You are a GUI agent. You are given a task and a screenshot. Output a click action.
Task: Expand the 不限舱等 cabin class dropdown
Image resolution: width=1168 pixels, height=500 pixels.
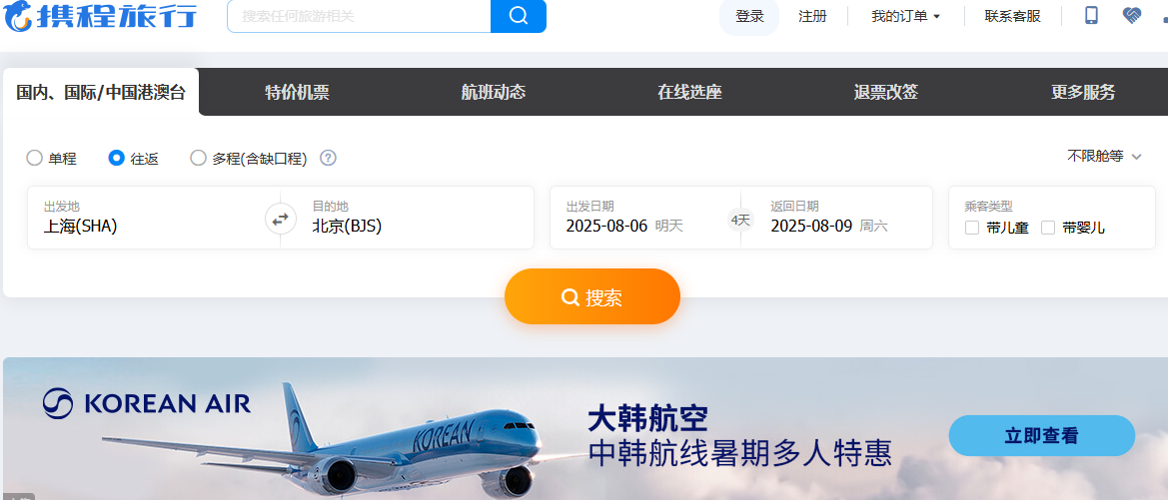pos(1104,157)
